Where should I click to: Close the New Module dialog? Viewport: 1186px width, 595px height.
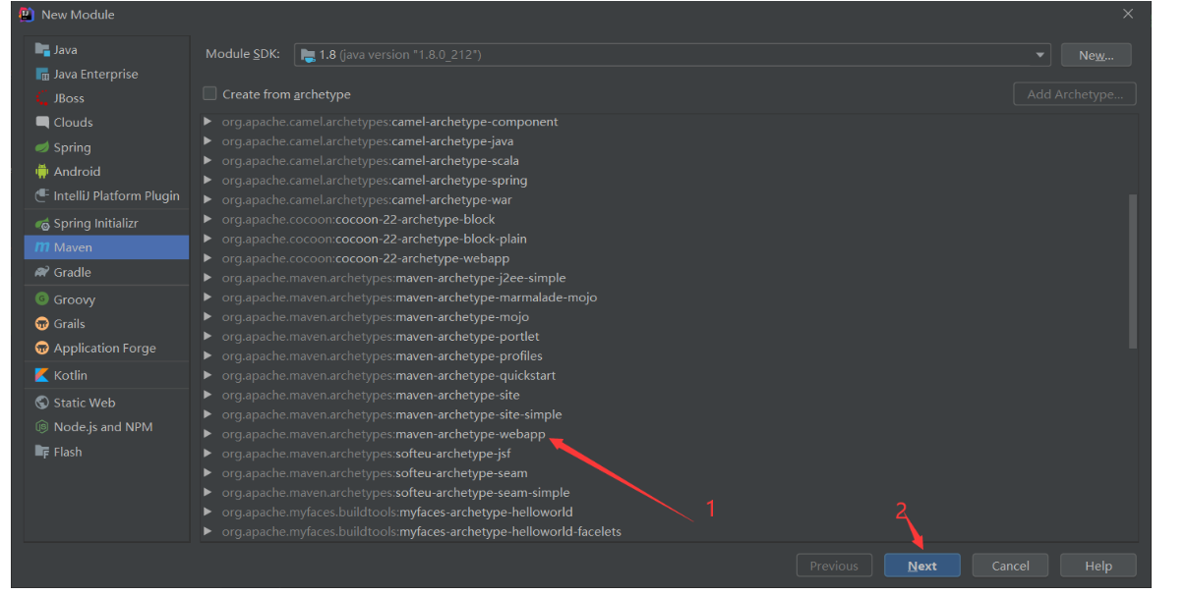(1127, 14)
